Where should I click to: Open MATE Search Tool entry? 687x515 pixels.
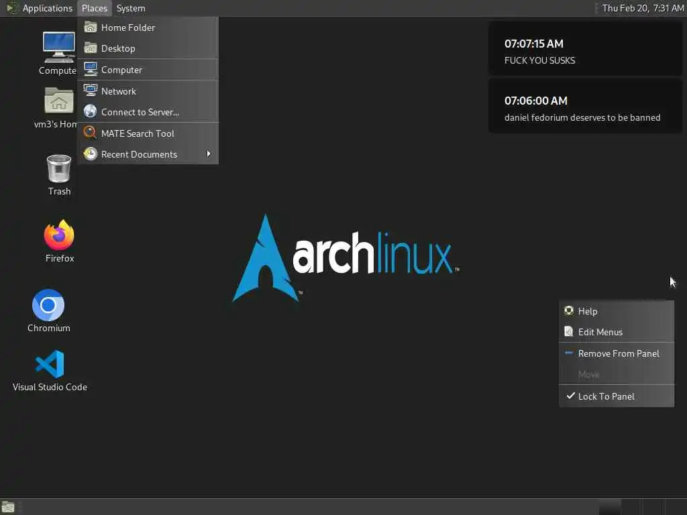[148, 133]
